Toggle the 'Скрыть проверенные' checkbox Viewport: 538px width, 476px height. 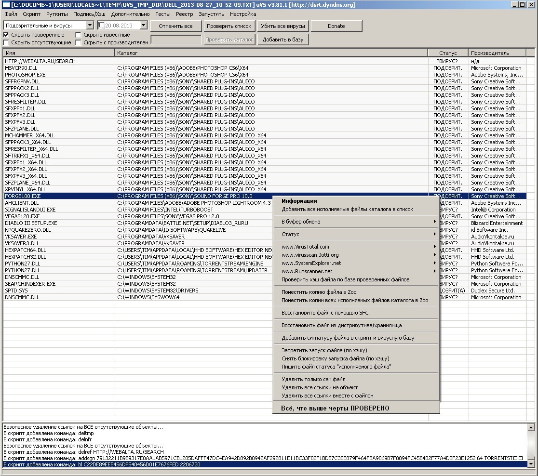coord(6,35)
